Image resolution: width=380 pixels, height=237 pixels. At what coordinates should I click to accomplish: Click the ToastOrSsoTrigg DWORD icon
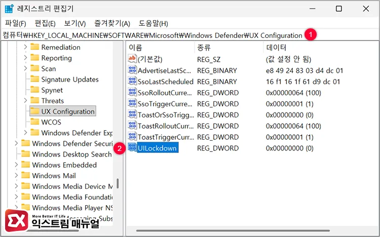(132, 114)
